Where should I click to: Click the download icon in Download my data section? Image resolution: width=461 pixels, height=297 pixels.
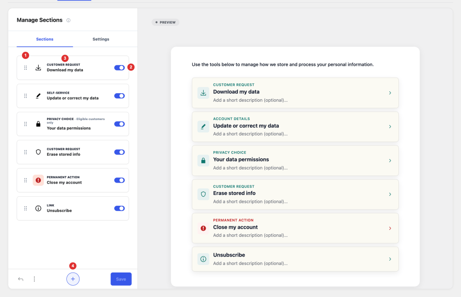(38, 68)
